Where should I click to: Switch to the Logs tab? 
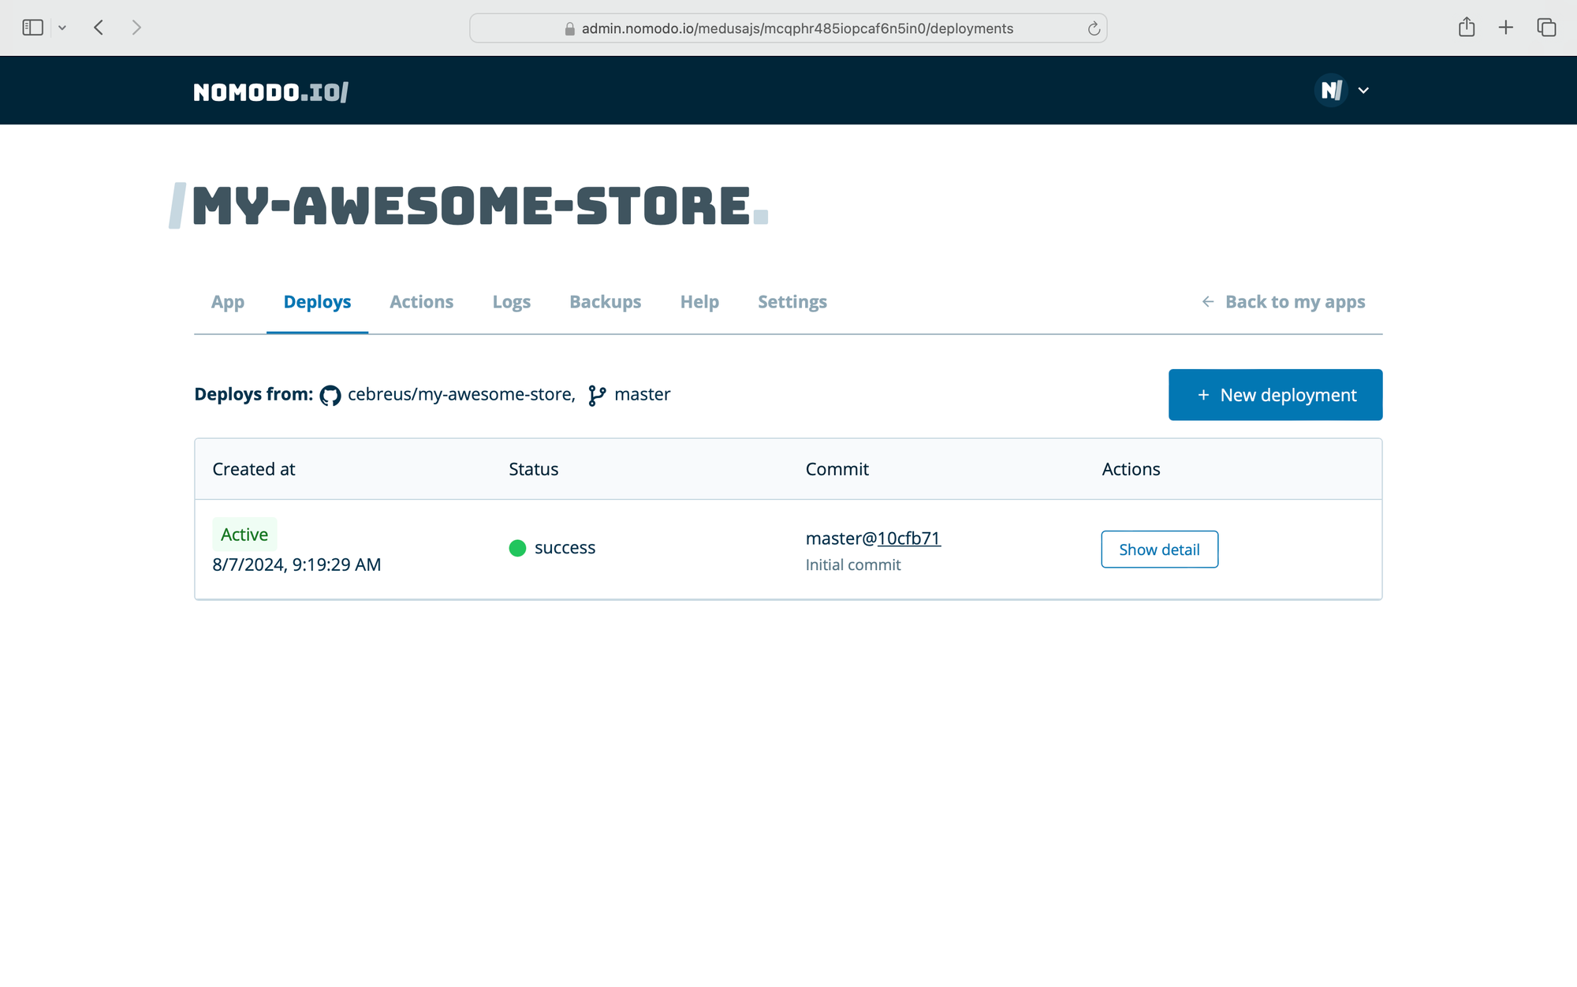[x=511, y=302]
